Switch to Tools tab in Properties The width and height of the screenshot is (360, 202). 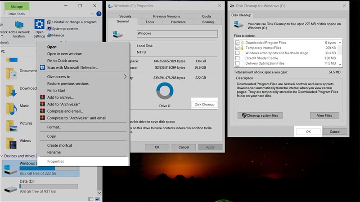(150, 22)
